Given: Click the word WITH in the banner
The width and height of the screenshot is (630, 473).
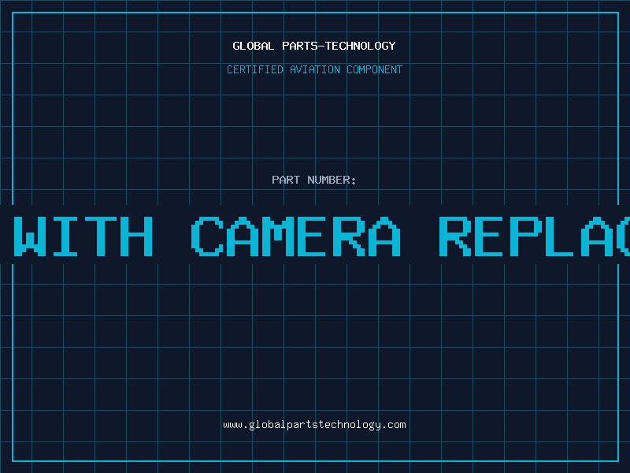Looking at the screenshot, I should (83, 236).
